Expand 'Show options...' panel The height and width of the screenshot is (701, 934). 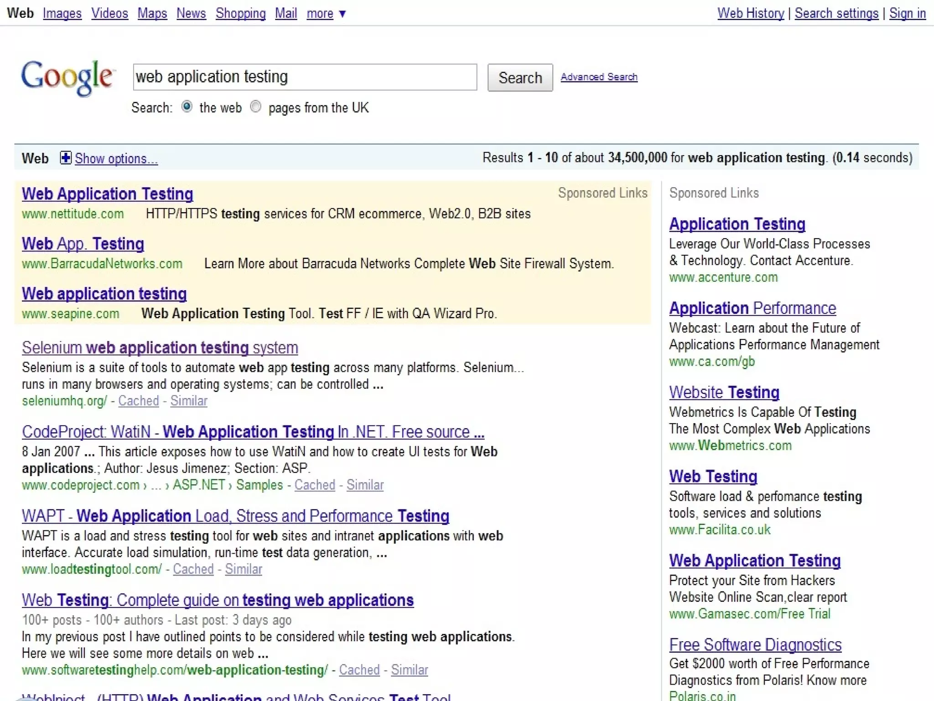[116, 158]
